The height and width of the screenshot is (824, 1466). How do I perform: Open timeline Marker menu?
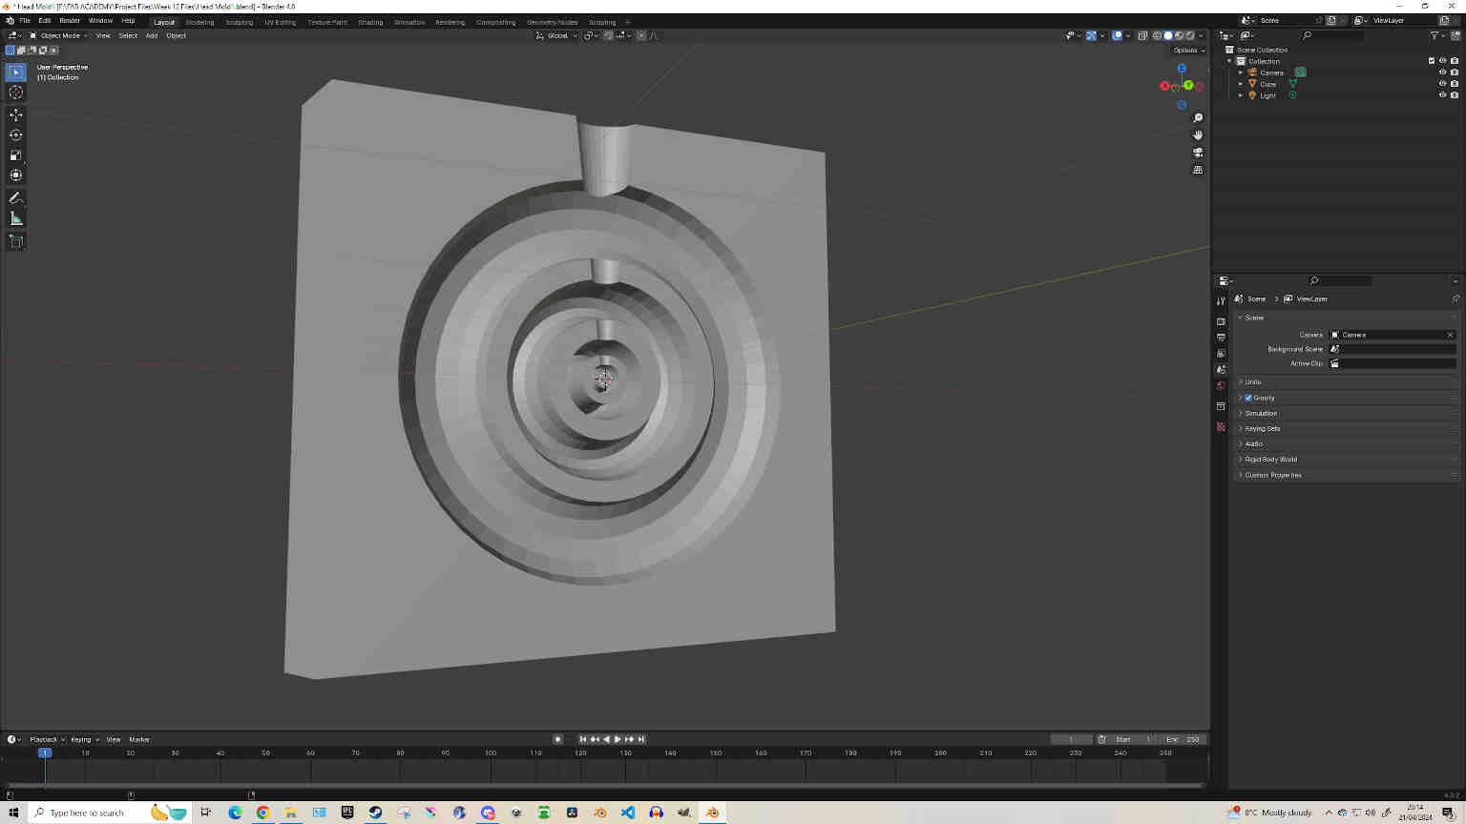[x=139, y=739]
